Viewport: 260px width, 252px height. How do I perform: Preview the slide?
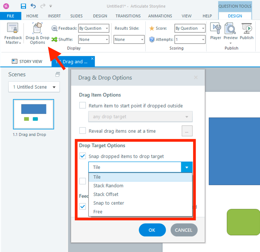(x=231, y=31)
